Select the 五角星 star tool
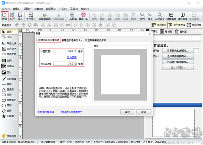 [8, 116]
